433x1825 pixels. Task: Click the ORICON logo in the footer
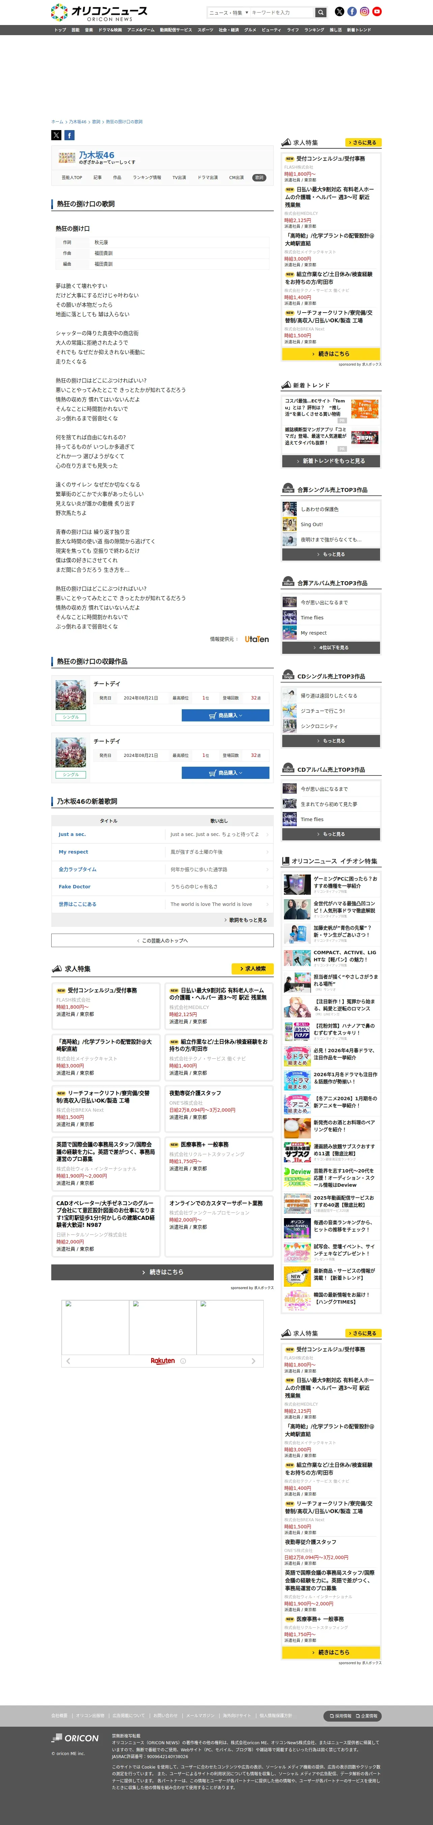(75, 1738)
